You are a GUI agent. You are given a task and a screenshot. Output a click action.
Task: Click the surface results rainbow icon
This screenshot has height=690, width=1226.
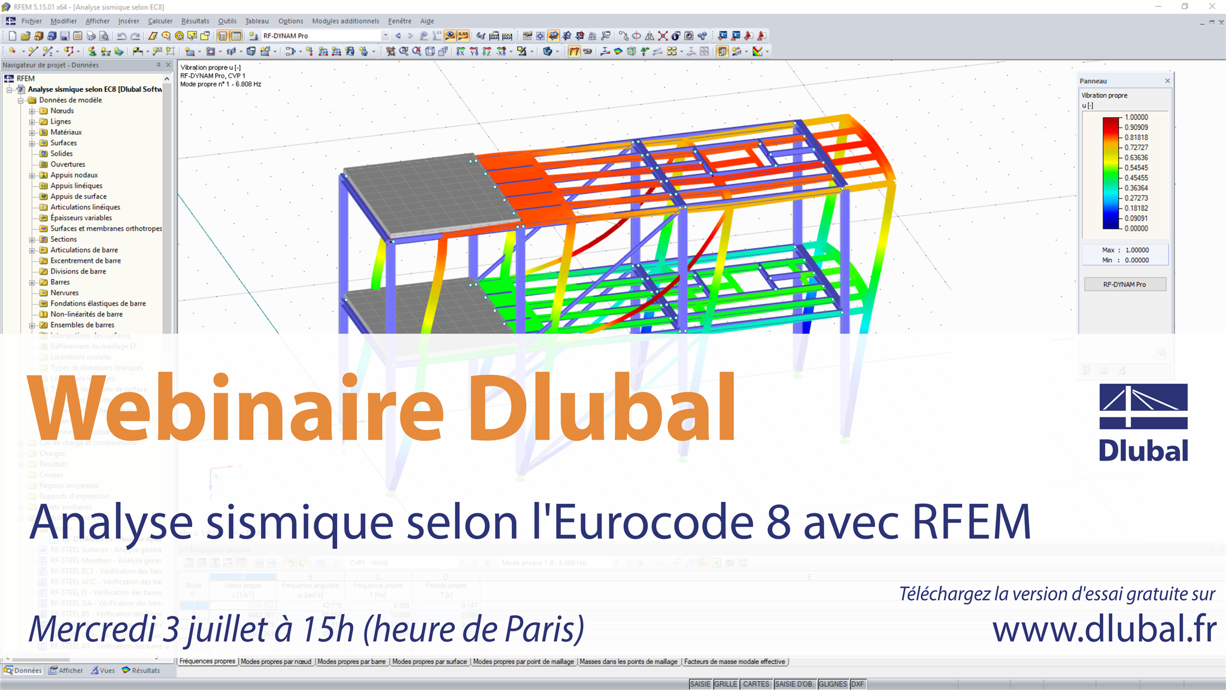click(x=618, y=51)
